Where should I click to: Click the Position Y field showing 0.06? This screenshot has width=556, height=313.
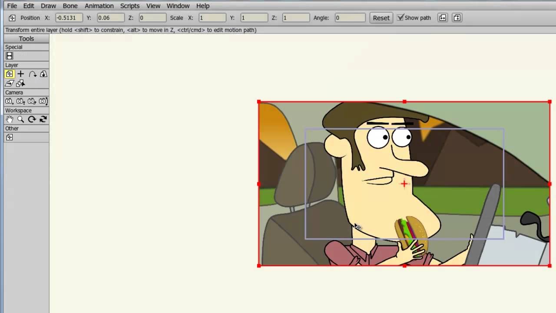tap(110, 18)
